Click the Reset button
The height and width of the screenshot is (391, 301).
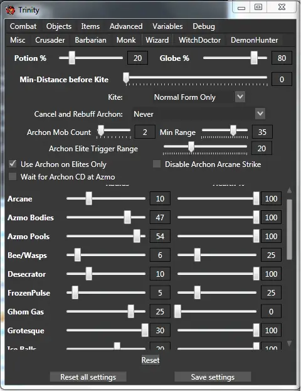150,360
